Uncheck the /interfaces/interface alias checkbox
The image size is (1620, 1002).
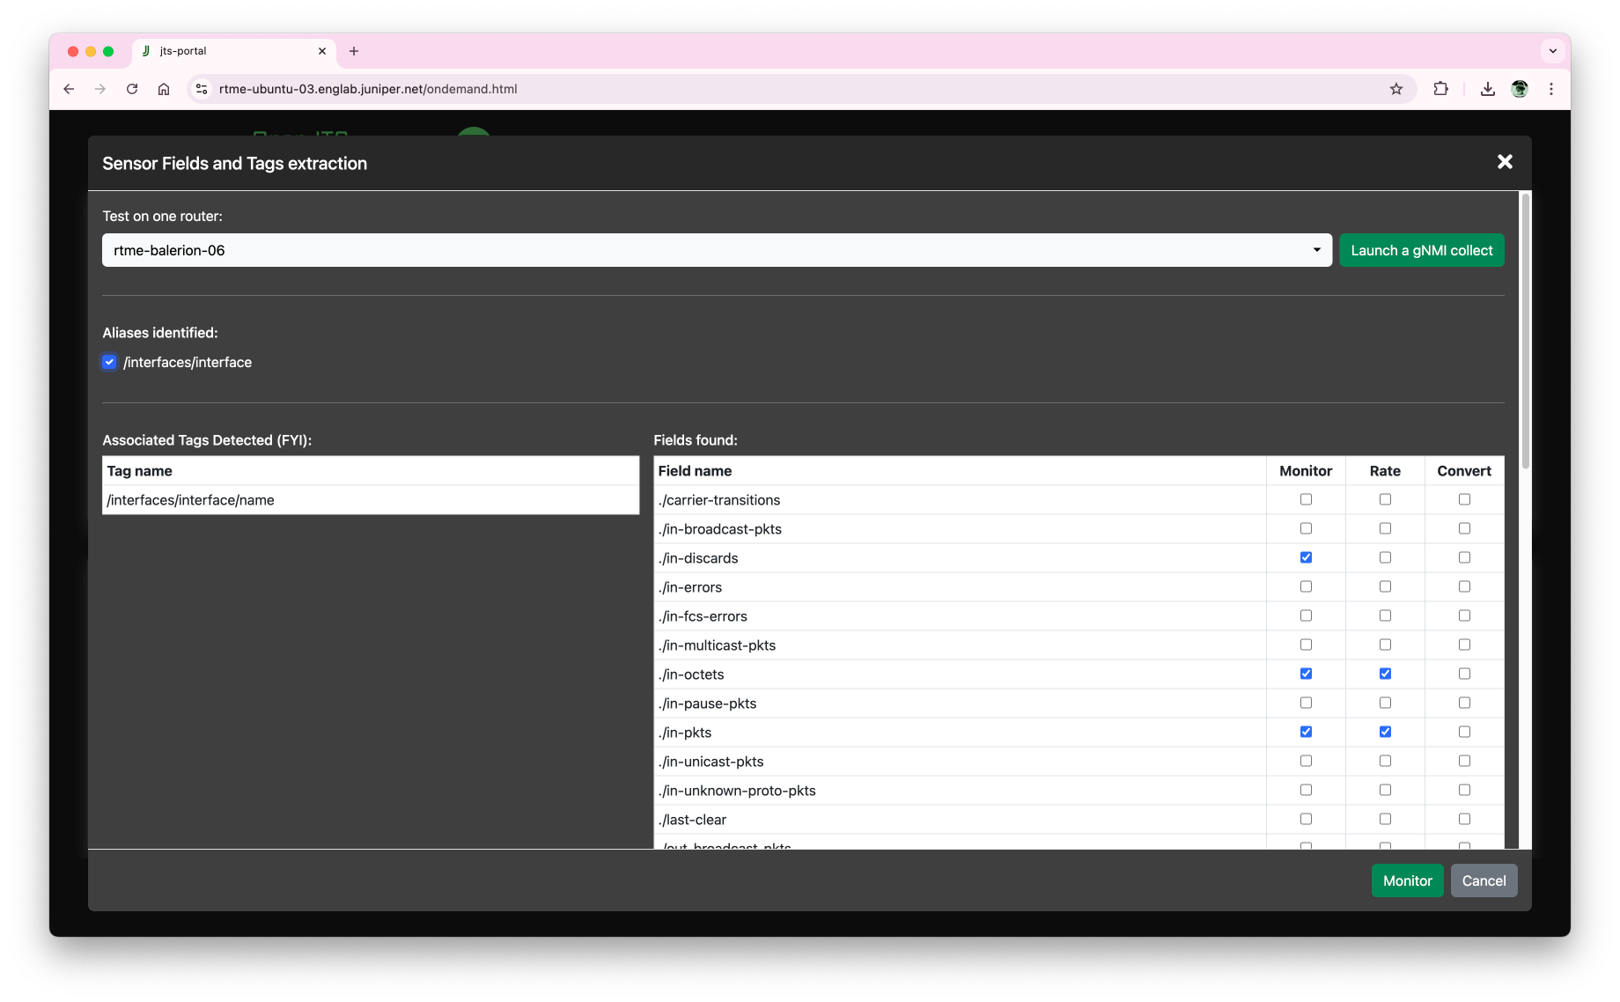click(109, 362)
